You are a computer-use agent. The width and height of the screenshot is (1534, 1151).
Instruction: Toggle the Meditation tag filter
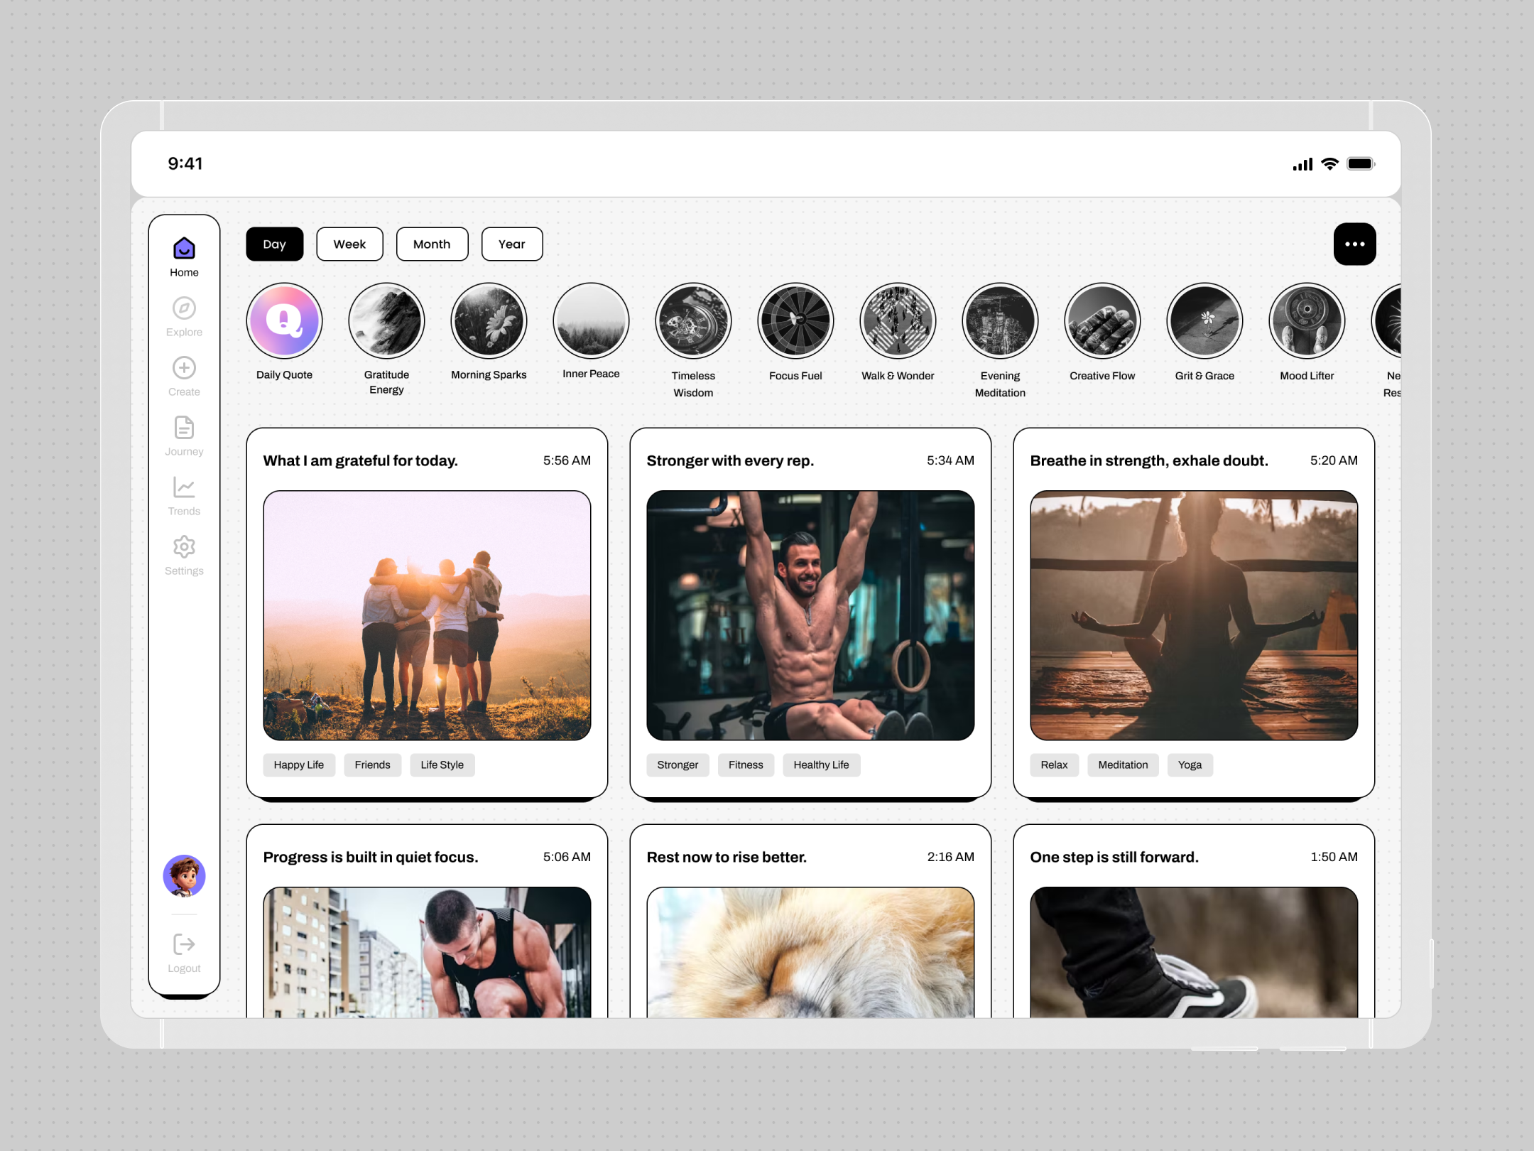1122,764
